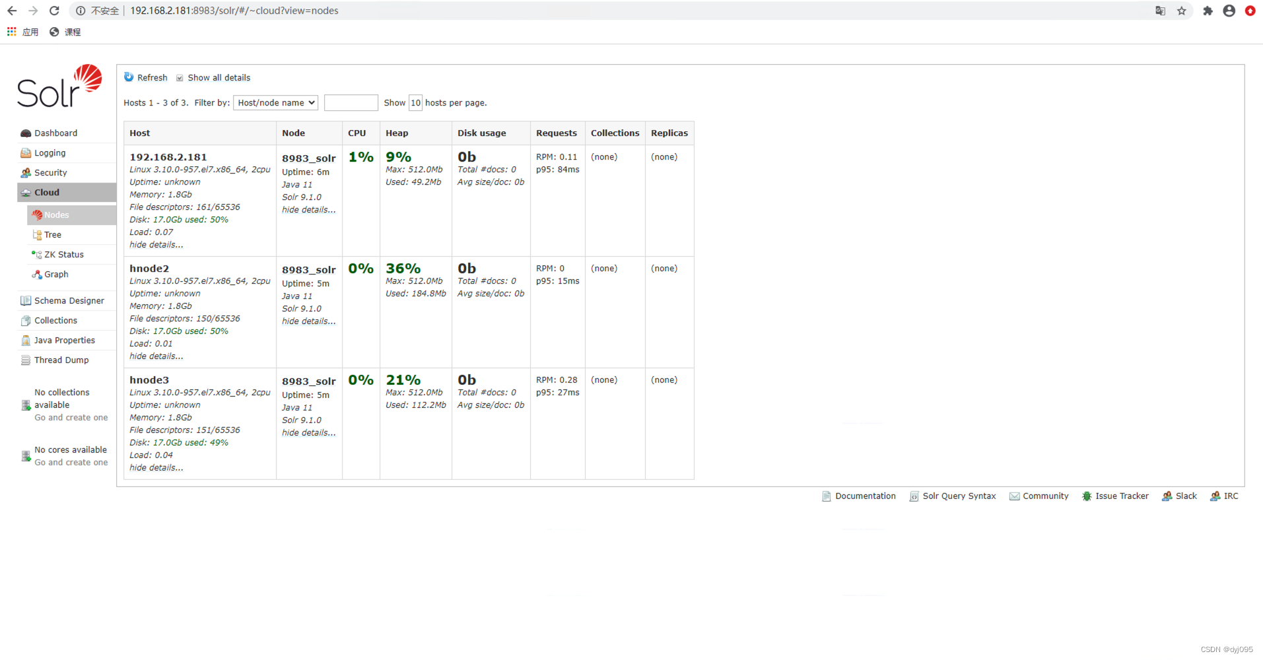Toggle the Show all details checkbox
The width and height of the screenshot is (1263, 660).
pyautogui.click(x=180, y=78)
